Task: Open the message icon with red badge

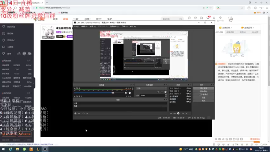Action: tap(208, 18)
